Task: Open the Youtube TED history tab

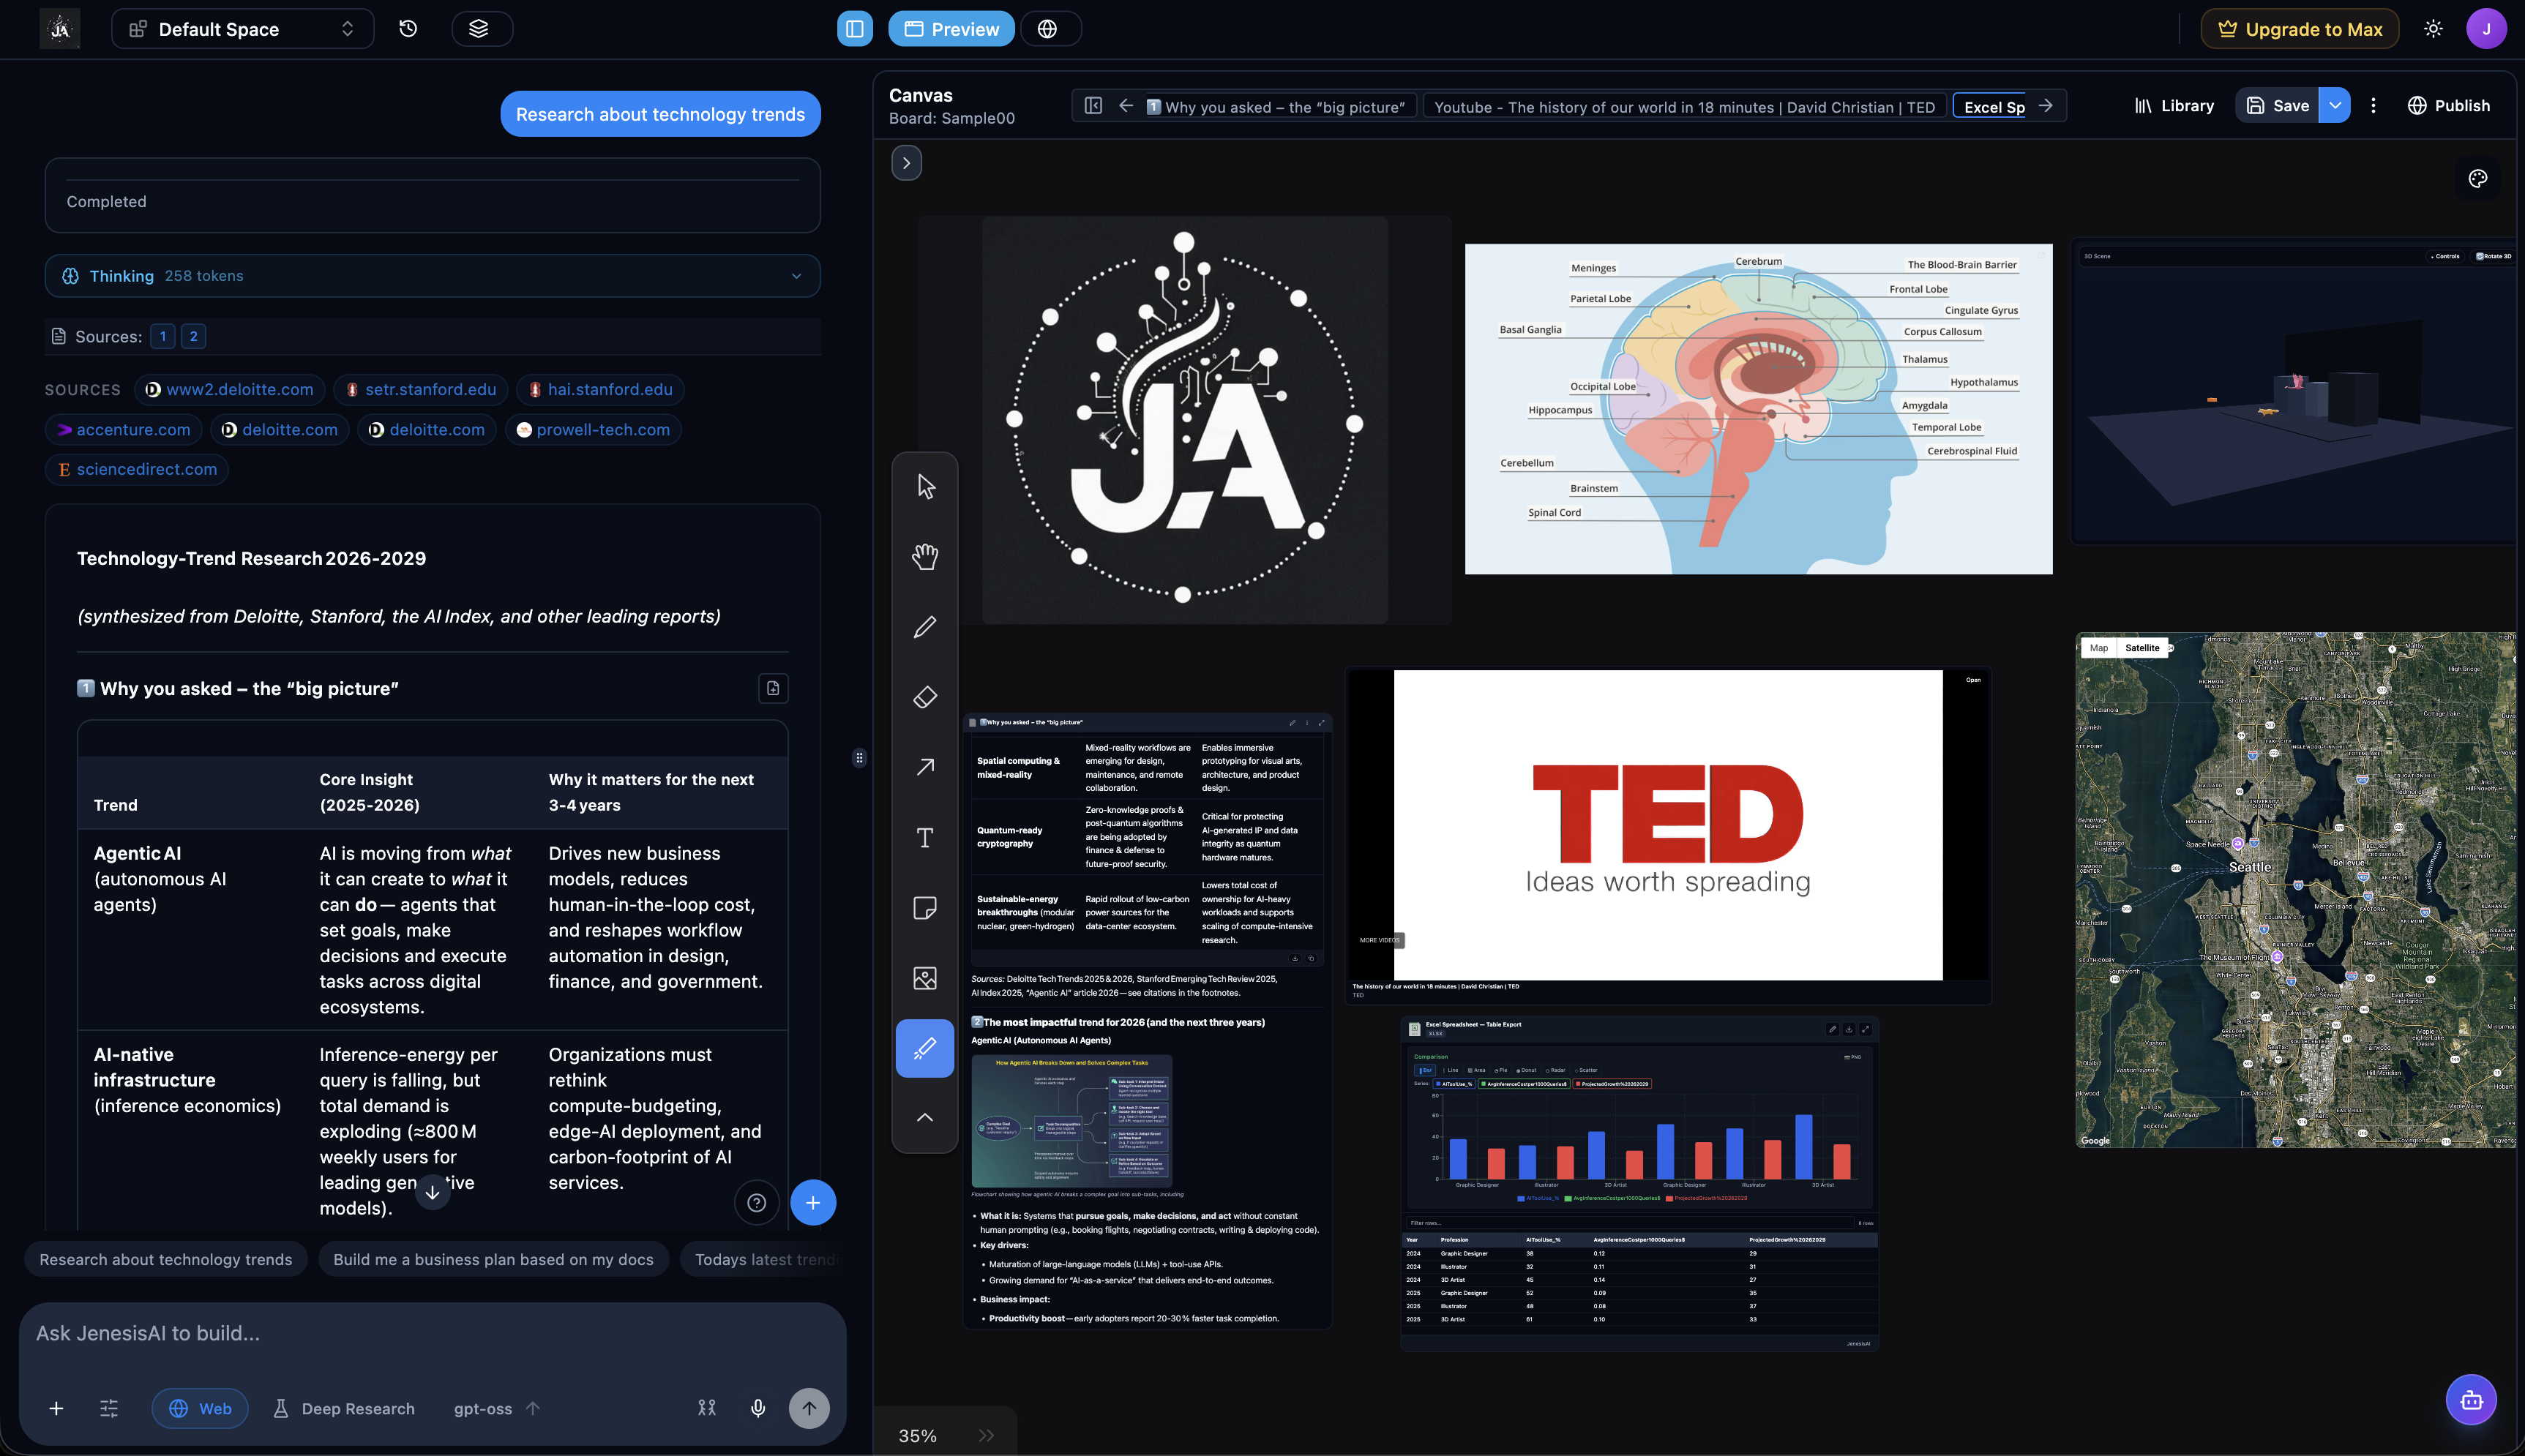Action: click(1684, 107)
